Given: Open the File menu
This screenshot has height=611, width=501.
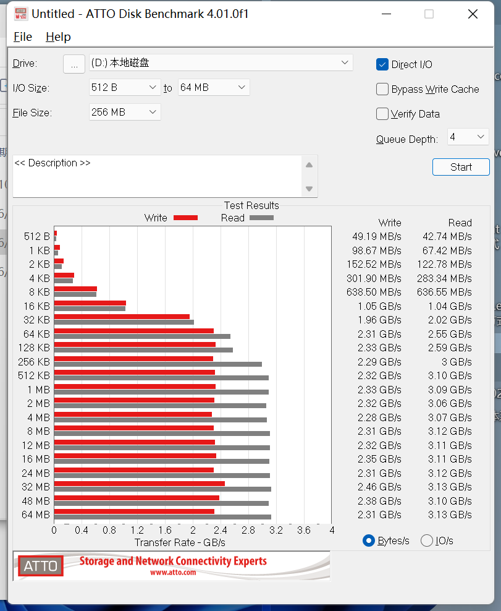Looking at the screenshot, I should tap(23, 37).
